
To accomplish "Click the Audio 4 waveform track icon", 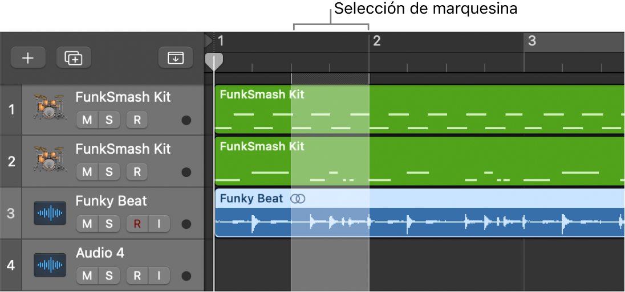I will (49, 265).
